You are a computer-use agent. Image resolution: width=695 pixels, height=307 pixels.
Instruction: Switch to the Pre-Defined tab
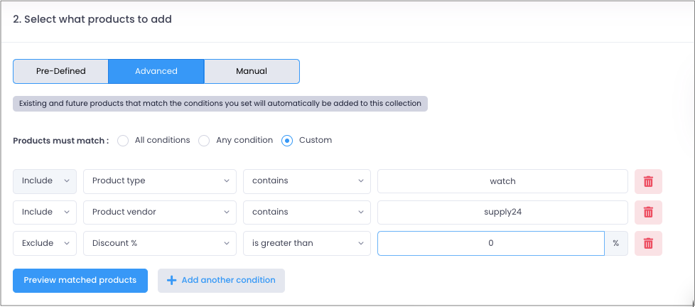tap(60, 71)
